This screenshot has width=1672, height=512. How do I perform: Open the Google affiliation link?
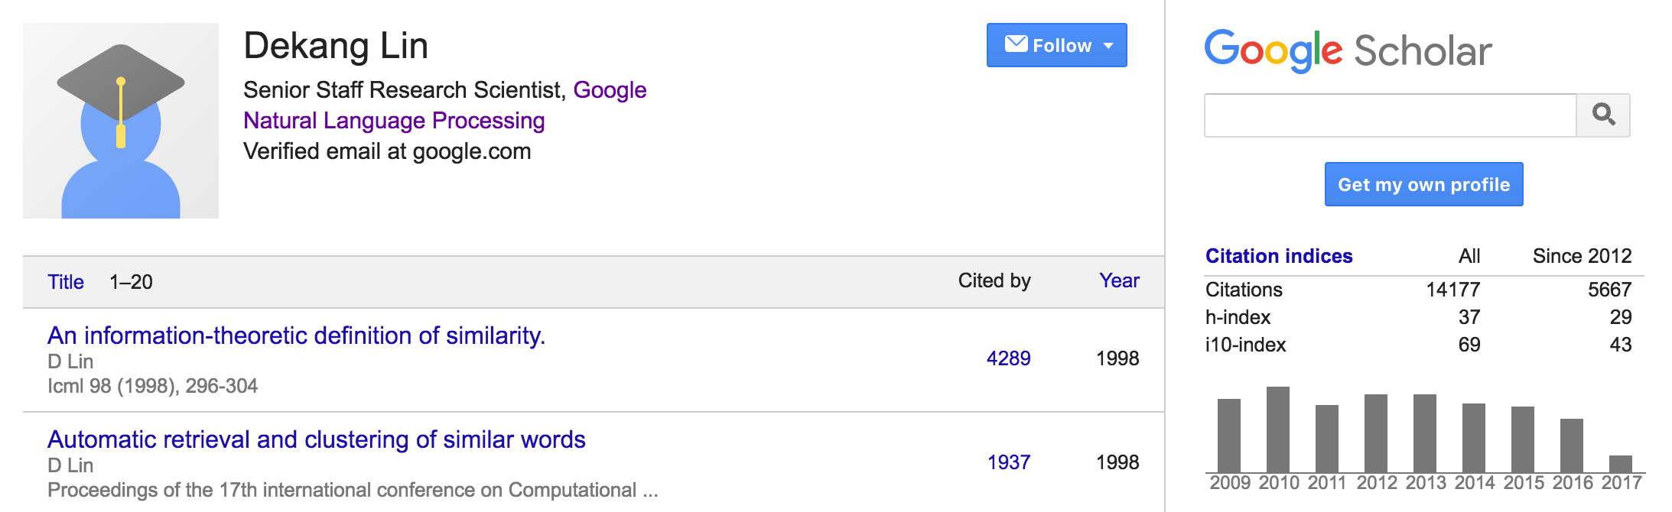tap(610, 90)
